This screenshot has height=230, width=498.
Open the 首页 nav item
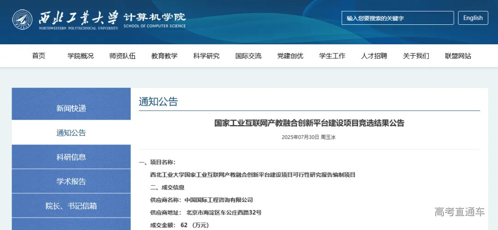pos(39,56)
